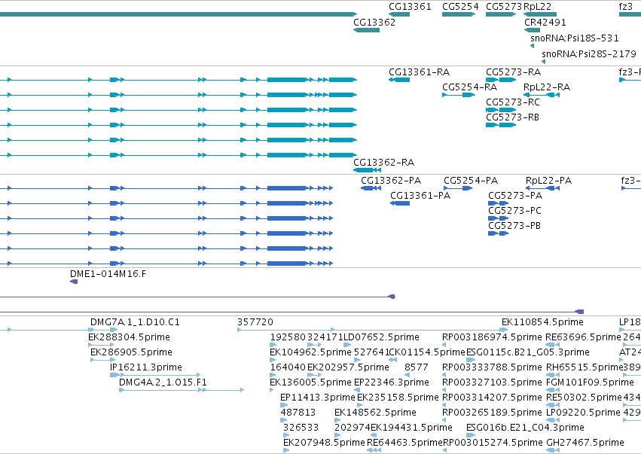This screenshot has width=641, height=454.
Task: Select the DME1-014M16.F feature label
Action: point(108,274)
